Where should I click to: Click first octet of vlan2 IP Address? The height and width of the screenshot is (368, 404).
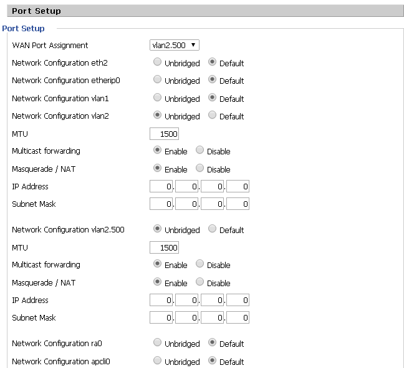click(161, 186)
